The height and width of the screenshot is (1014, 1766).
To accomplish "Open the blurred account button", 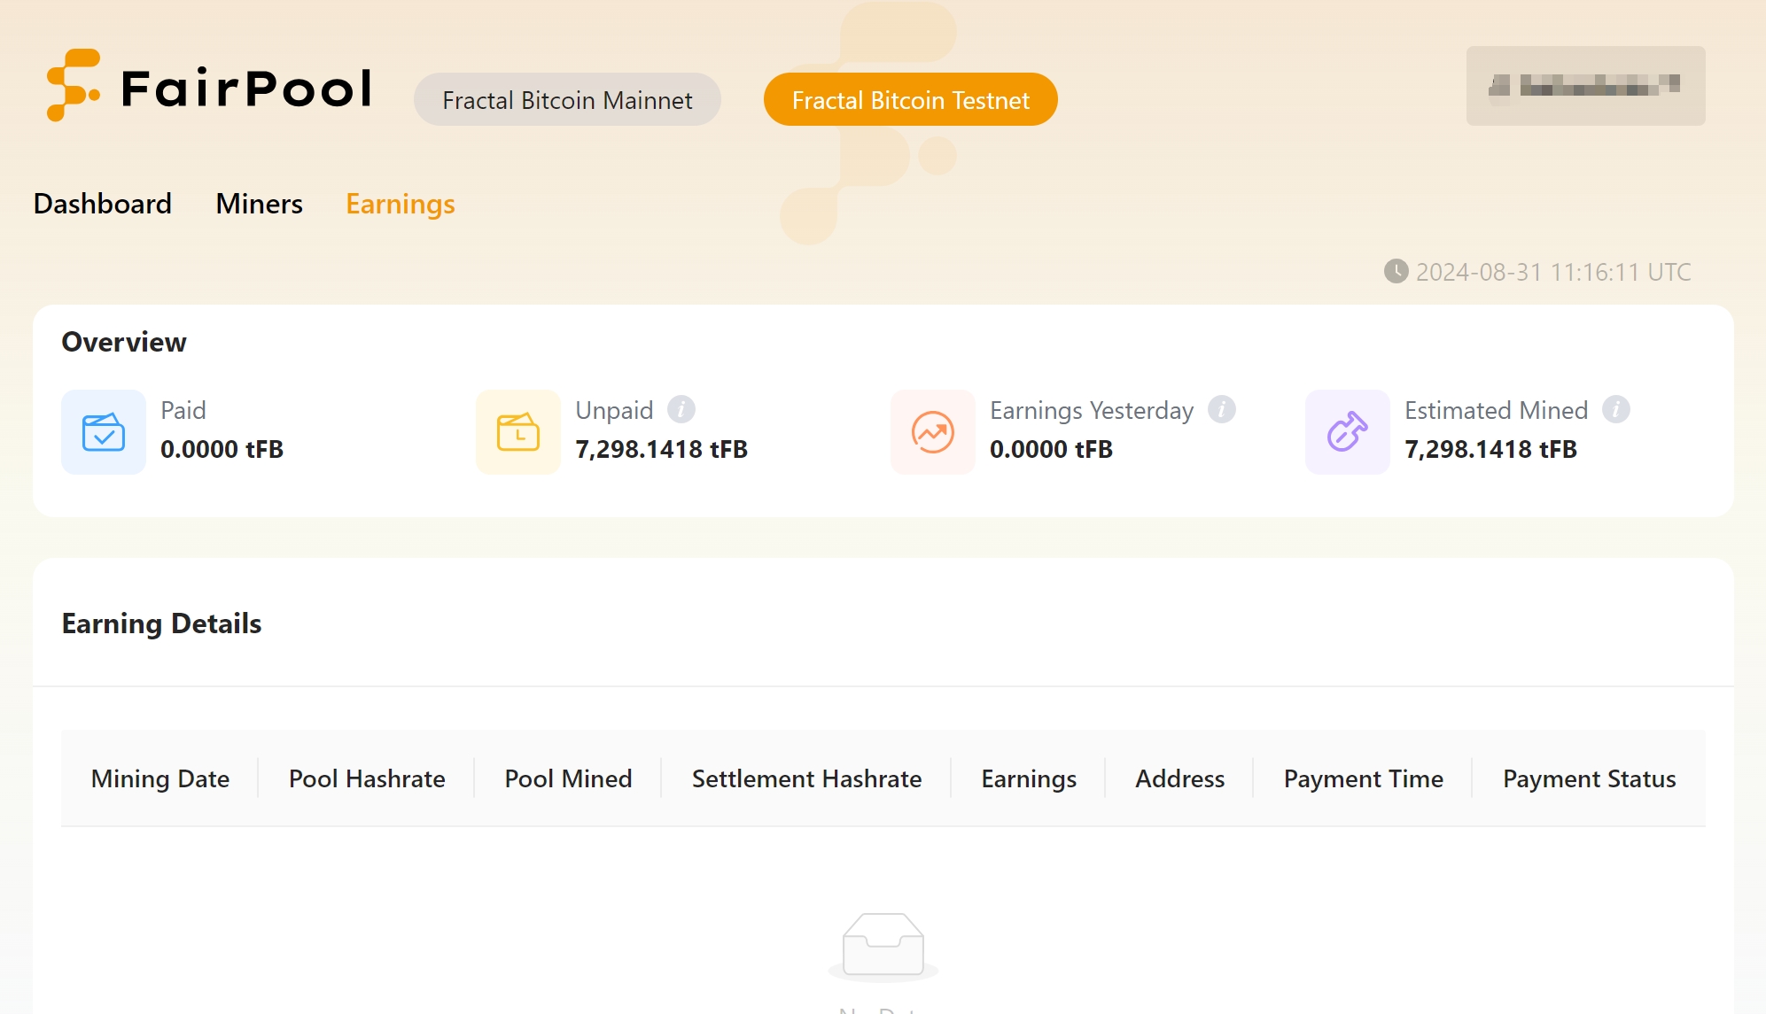I will coord(1585,86).
